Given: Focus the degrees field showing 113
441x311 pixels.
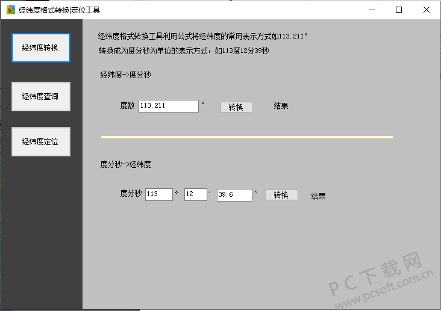Looking at the screenshot, I should pos(159,194).
